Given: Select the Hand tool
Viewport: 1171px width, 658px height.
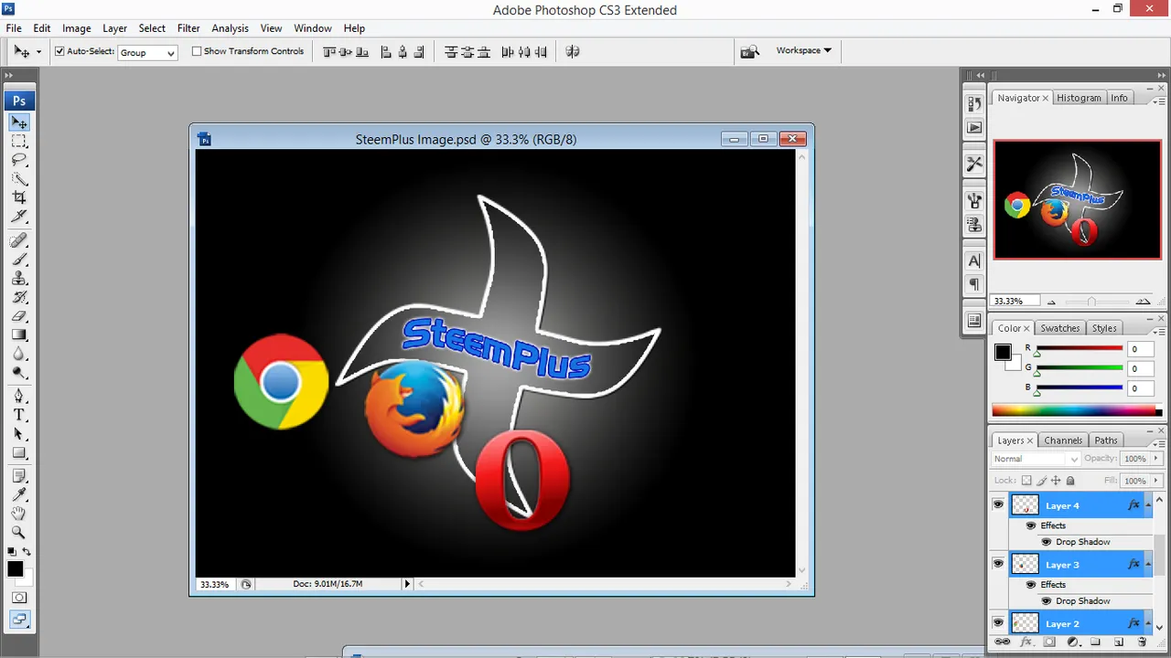Looking at the screenshot, I should point(19,514).
